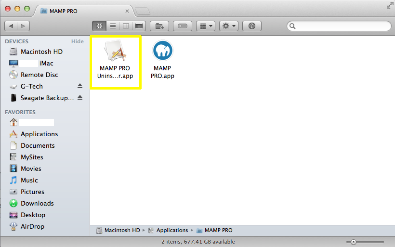Select the MAMP PRO.app elephant icon
The image size is (395, 247).
pyautogui.click(x=162, y=51)
